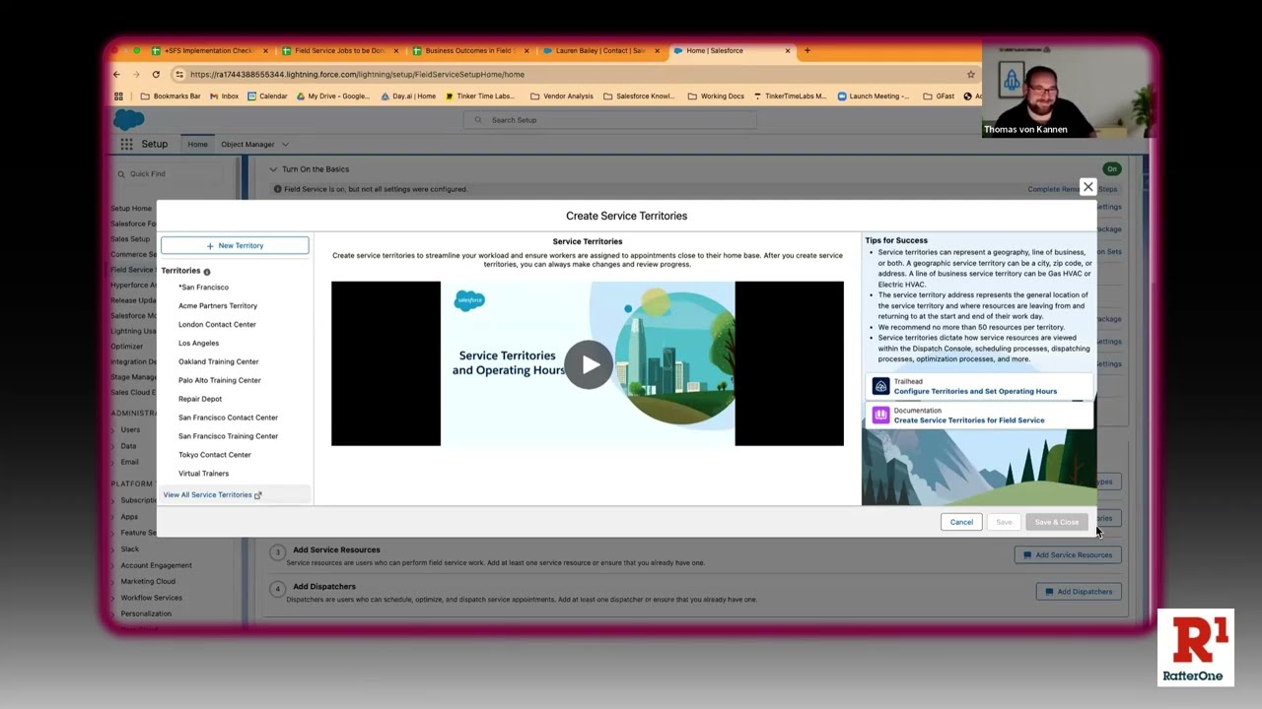The height and width of the screenshot is (709, 1262).
Task: Open the App Launcher waffle grid icon
Action: tap(126, 143)
